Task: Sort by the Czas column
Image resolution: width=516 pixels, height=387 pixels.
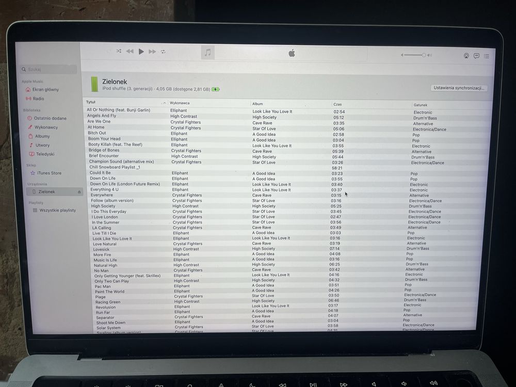Action: (337, 104)
